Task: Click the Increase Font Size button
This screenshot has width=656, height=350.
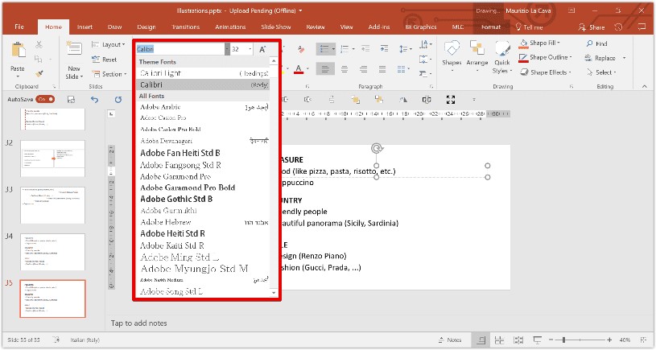Action: (262, 50)
